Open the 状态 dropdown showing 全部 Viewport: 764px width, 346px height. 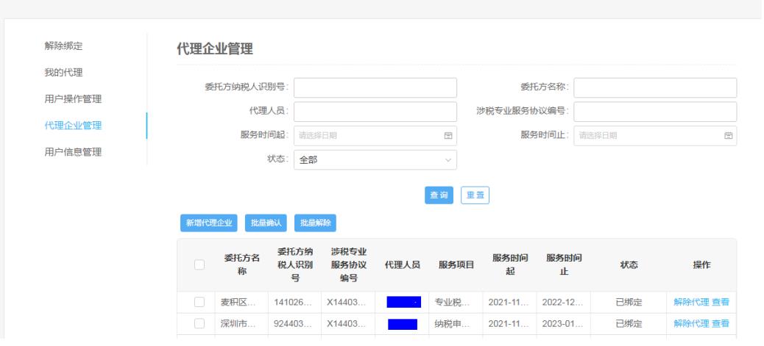pyautogui.click(x=375, y=160)
